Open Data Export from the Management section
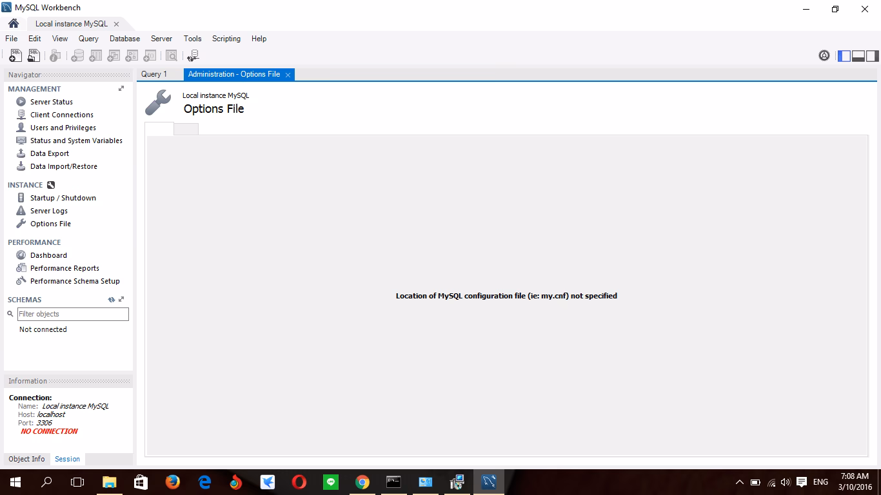This screenshot has height=495, width=881. 48,153
